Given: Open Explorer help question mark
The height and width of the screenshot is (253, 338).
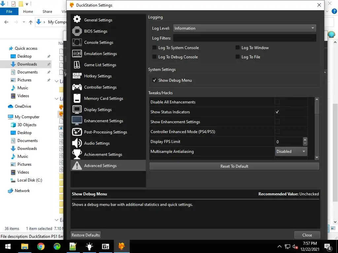Looking at the screenshot, I should coord(334,12).
